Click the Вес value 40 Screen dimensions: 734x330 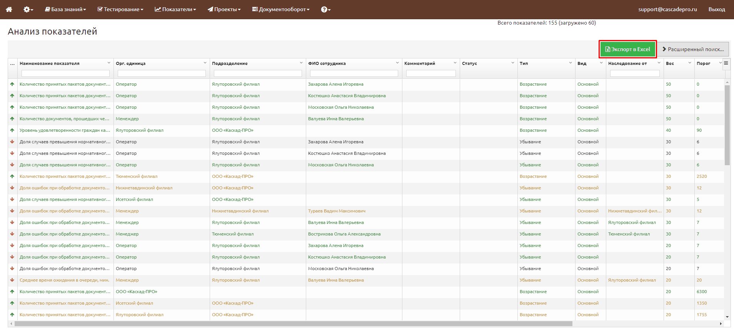(x=668, y=130)
